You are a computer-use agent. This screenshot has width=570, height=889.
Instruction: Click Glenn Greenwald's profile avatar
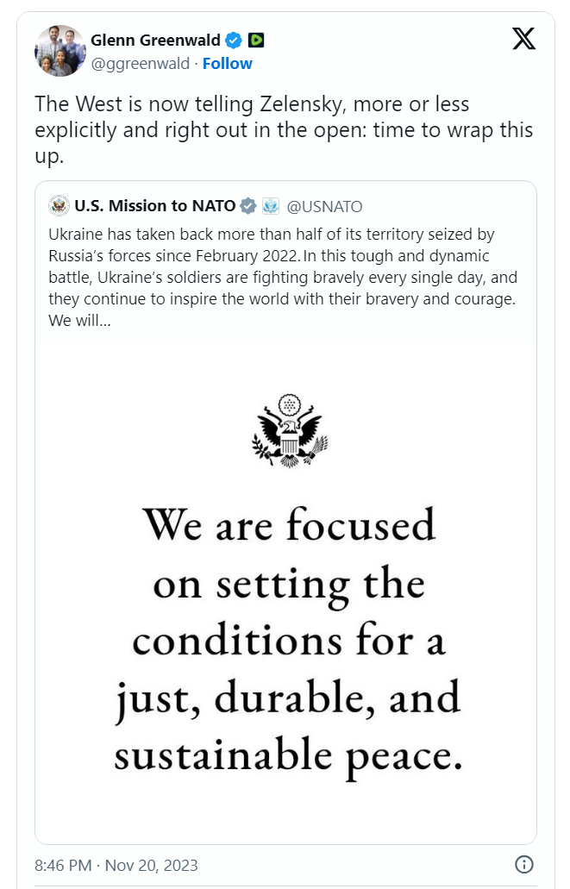[x=60, y=51]
